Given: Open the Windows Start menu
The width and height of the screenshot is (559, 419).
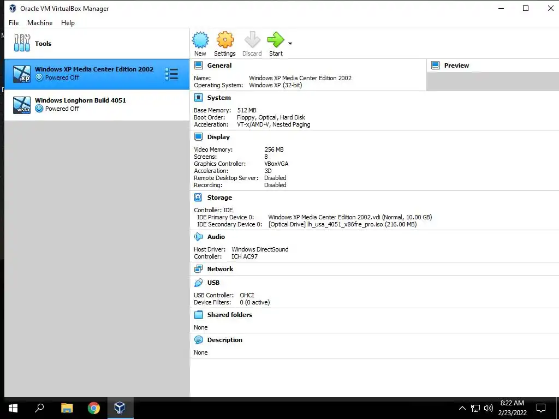Looking at the screenshot, I should point(13,408).
